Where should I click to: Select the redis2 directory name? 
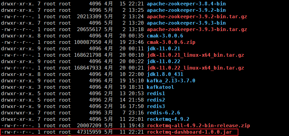(x=156, y=100)
